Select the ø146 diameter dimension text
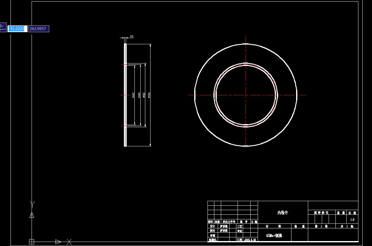The width and height of the screenshot is (372, 246). tap(139, 95)
